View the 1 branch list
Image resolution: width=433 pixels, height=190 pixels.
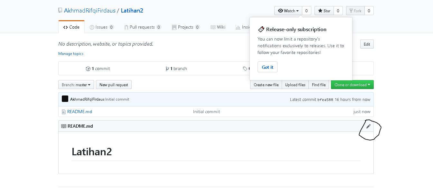point(176,68)
